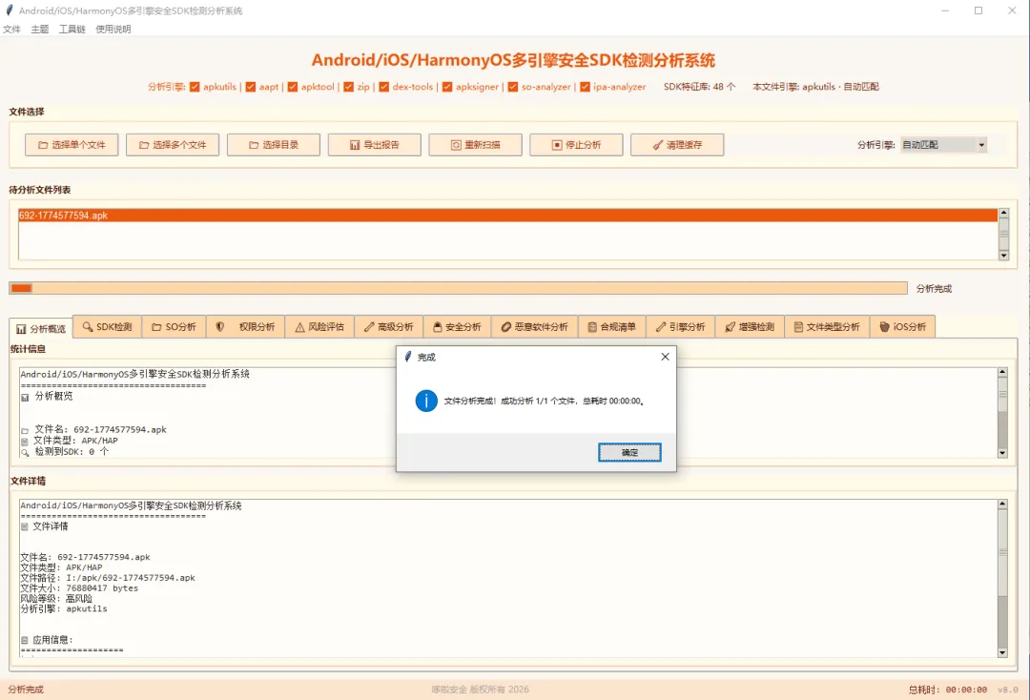Toggle the aapt engine checkbox
Screen dimensions: 1030x700
(x=251, y=87)
